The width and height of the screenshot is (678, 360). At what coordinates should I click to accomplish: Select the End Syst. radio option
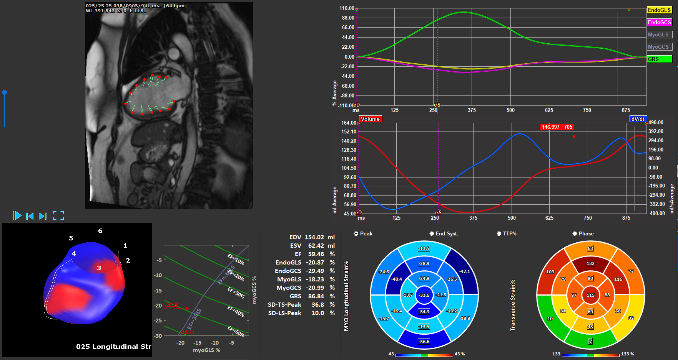coord(432,233)
